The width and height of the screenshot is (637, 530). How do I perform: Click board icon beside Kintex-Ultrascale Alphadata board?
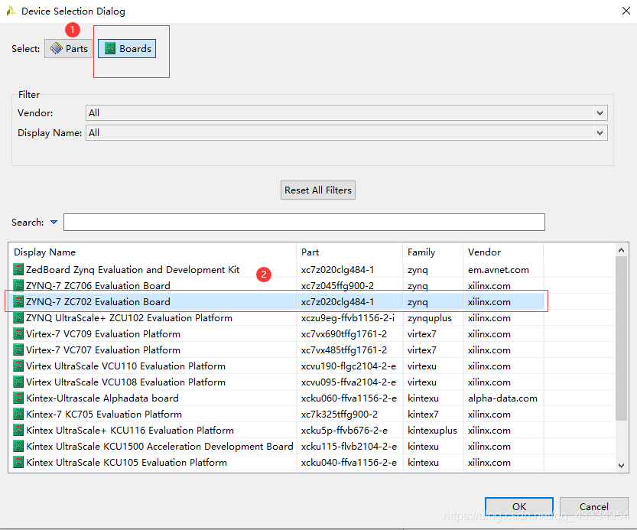click(x=18, y=398)
